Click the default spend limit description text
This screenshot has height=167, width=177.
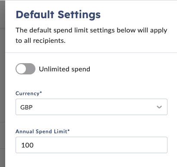click(92, 35)
